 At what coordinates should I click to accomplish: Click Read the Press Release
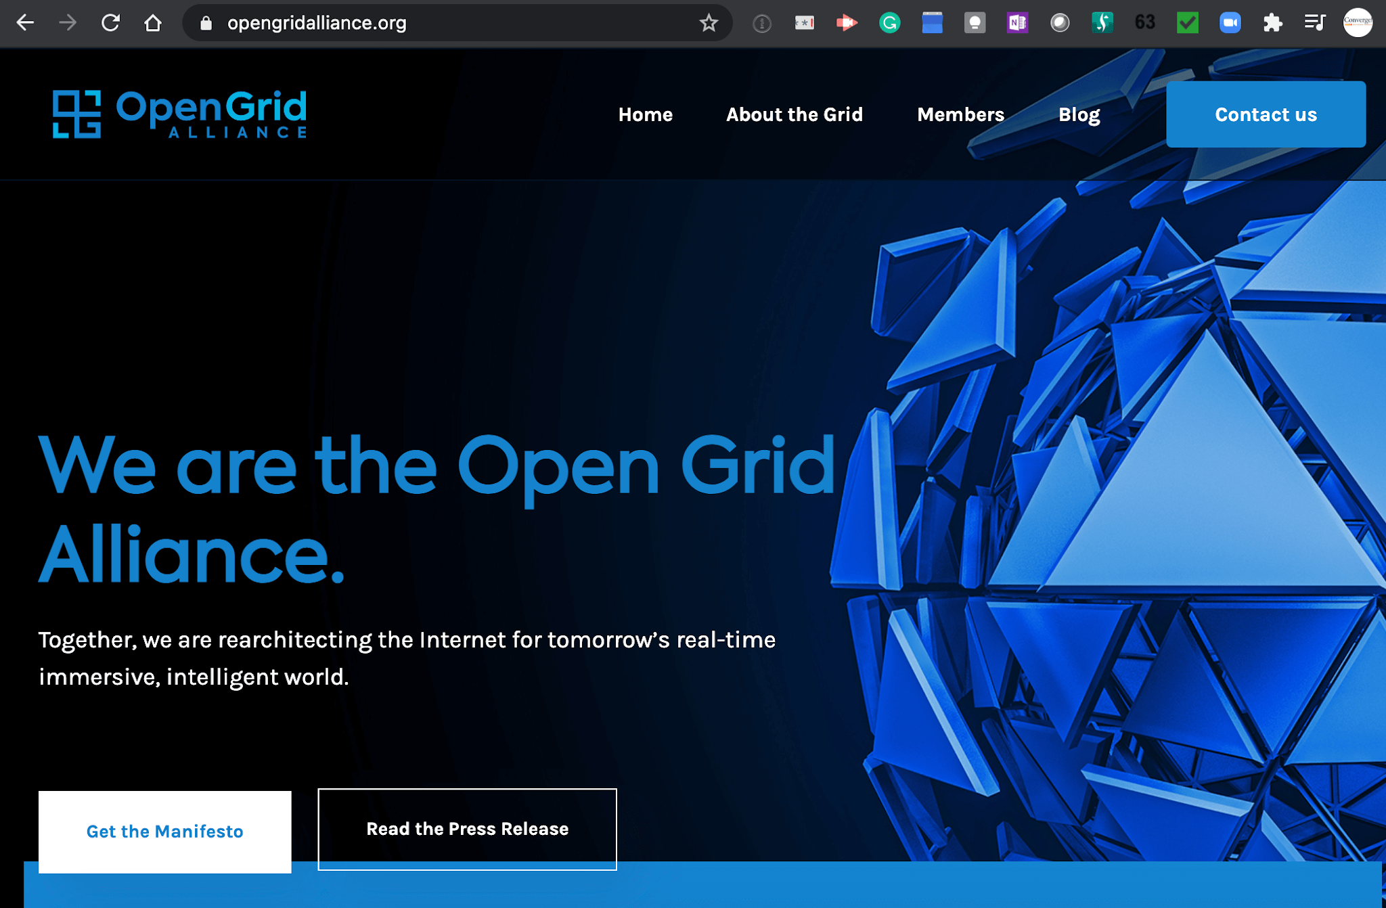[466, 829]
